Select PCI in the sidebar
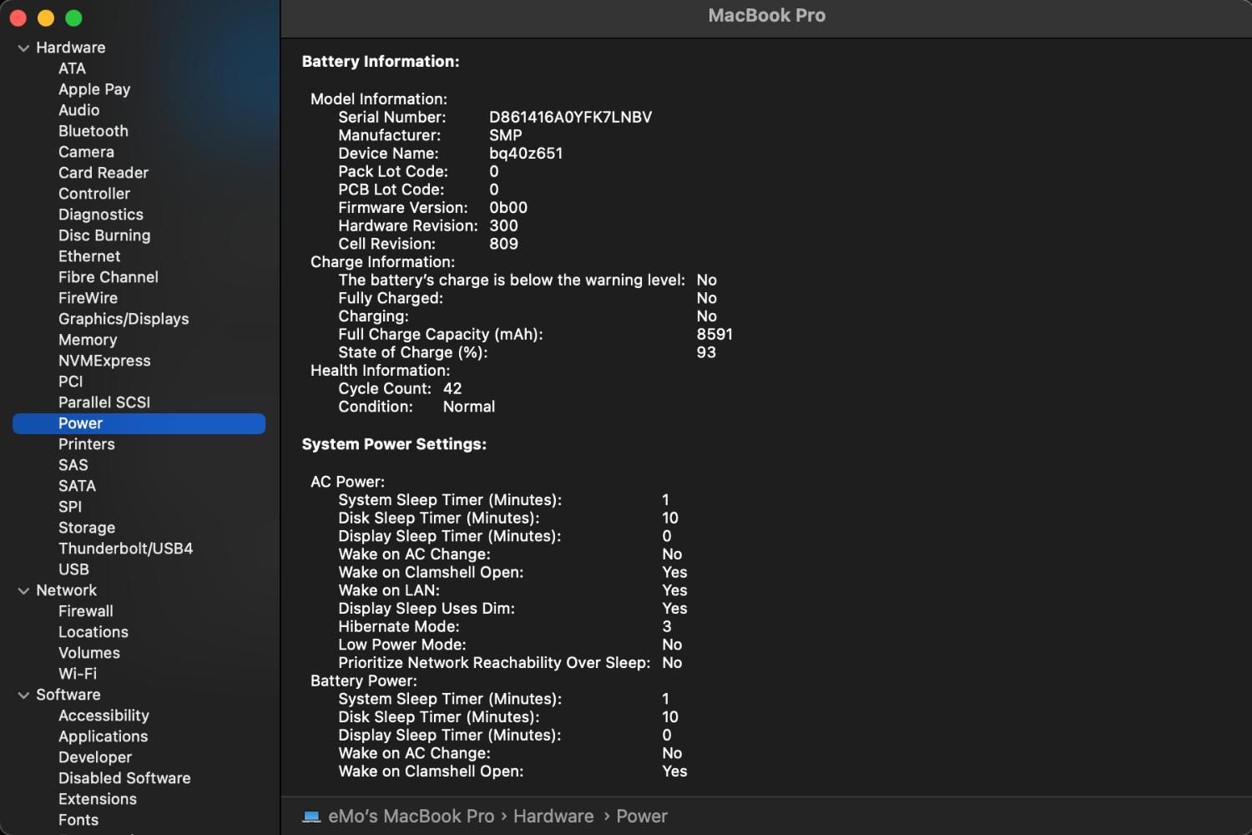1252x835 pixels. [x=71, y=382]
